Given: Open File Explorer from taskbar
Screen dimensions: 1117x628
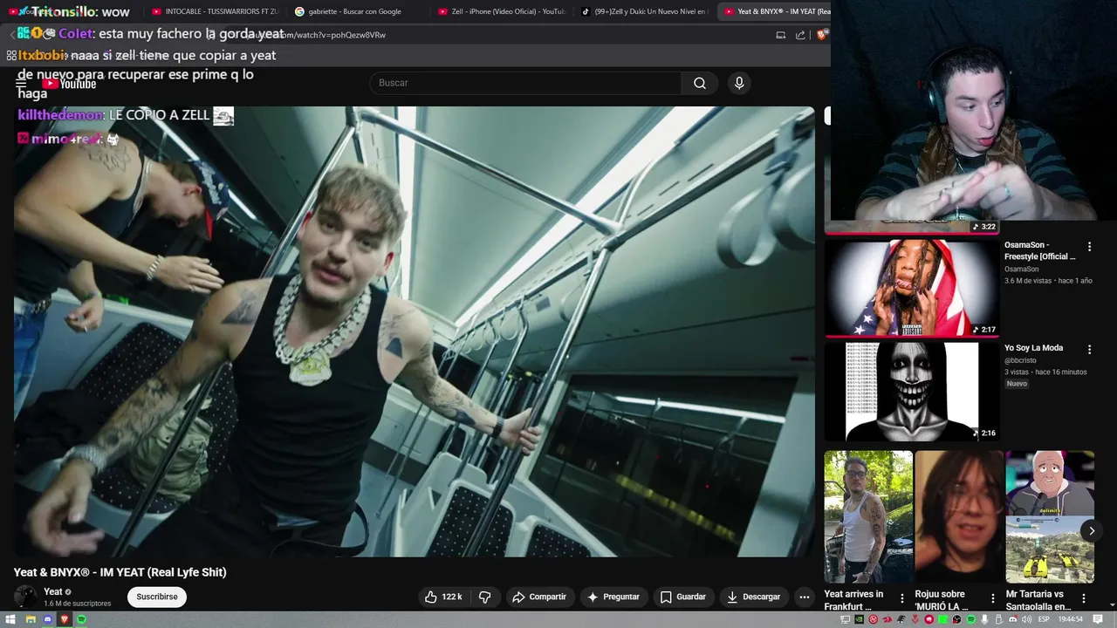Looking at the screenshot, I should click(31, 619).
